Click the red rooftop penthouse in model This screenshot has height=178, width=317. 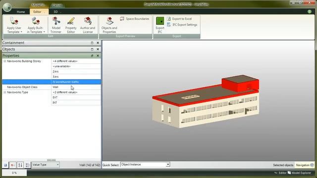(x=240, y=84)
